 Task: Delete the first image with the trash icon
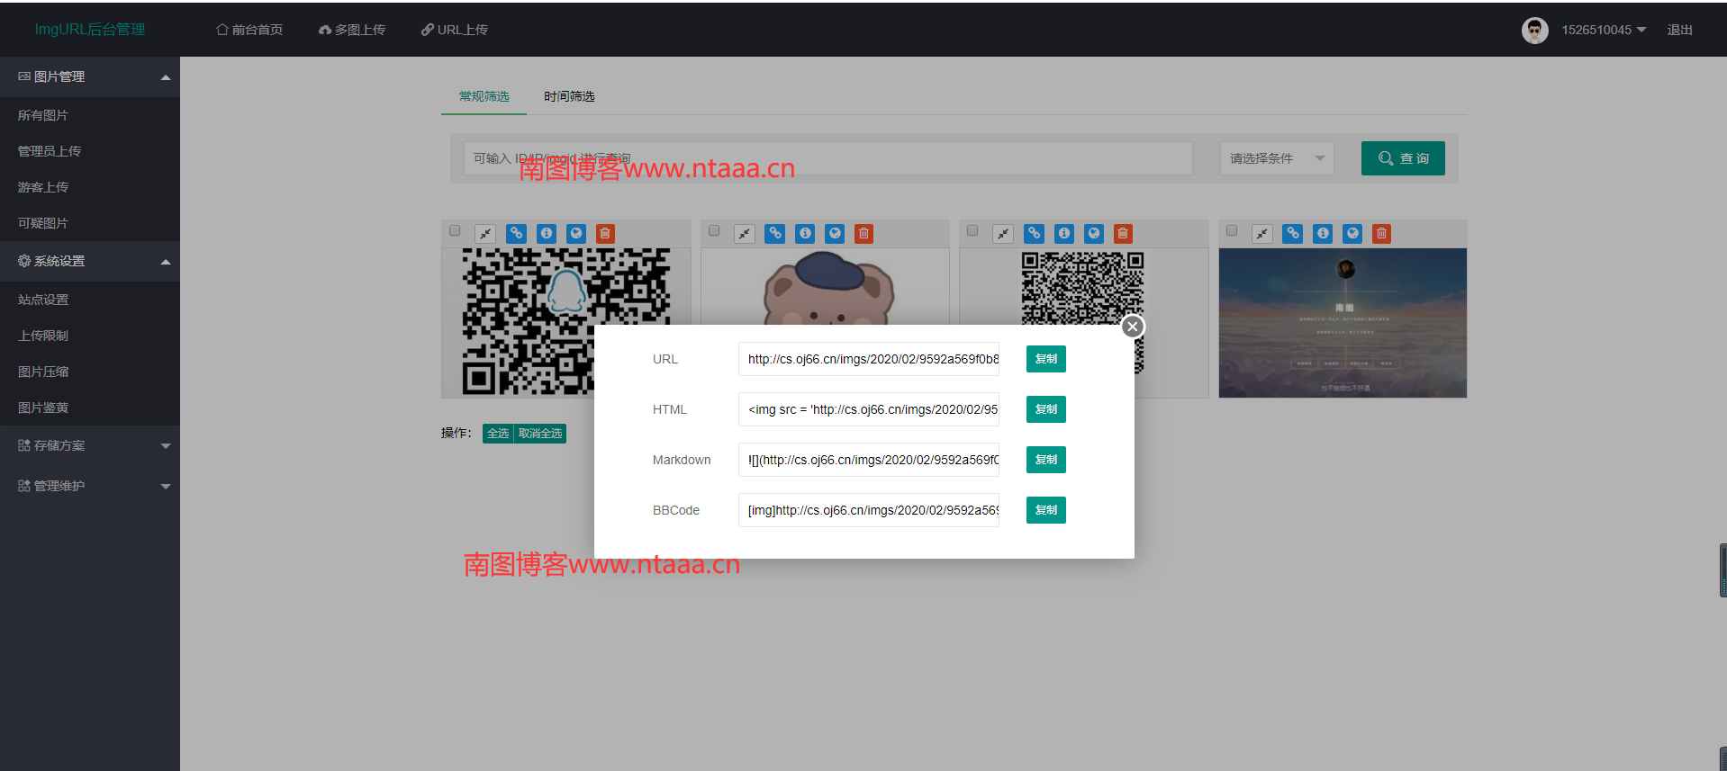pyautogui.click(x=605, y=234)
